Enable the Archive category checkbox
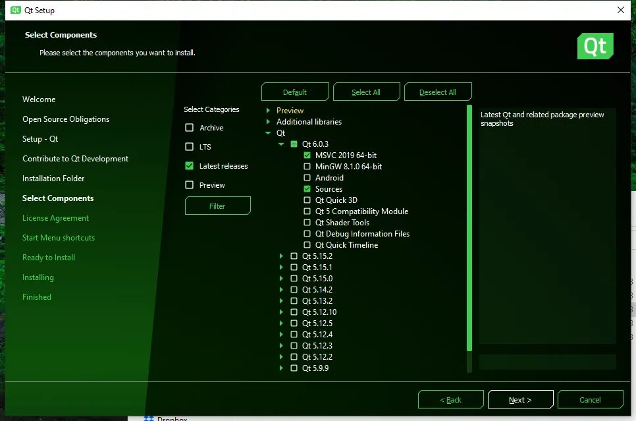Viewport: 636px width, 421px height. 189,127
